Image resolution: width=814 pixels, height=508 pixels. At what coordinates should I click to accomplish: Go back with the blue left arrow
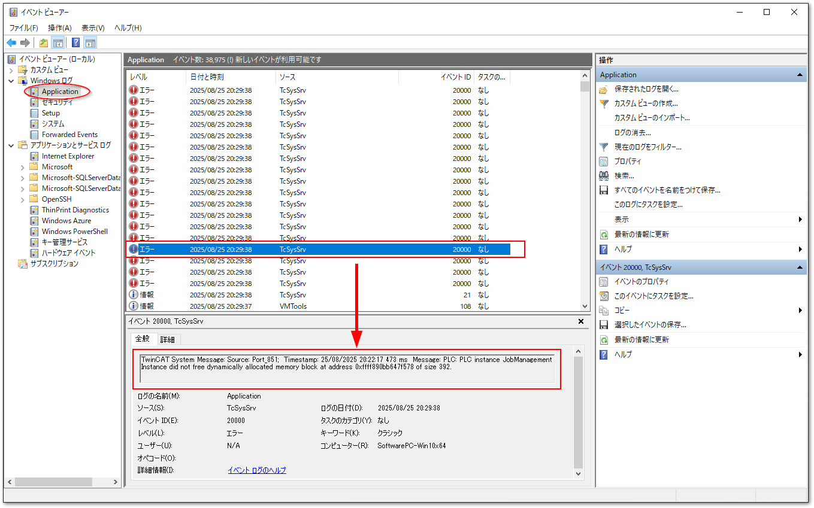coord(11,42)
